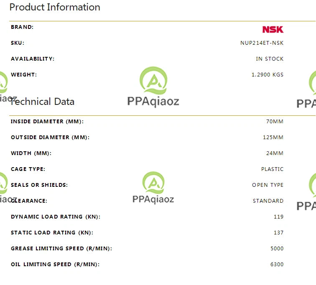This screenshot has height=285, width=316.
Task: Click the Oil Limiting Speed value 6300
Action: [277, 265]
